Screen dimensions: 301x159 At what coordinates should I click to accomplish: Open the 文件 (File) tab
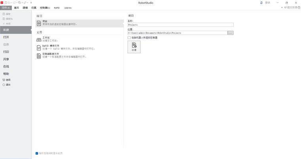pyautogui.click(x=6, y=8)
